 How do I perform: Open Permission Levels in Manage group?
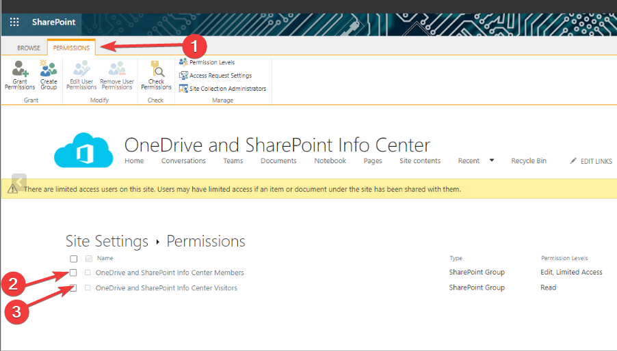click(207, 62)
